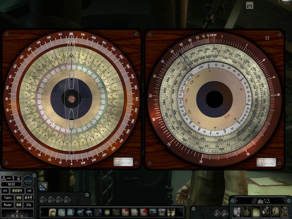Click the rightmost of four round slot buttons
This screenshot has height=219, width=292.
67,200
